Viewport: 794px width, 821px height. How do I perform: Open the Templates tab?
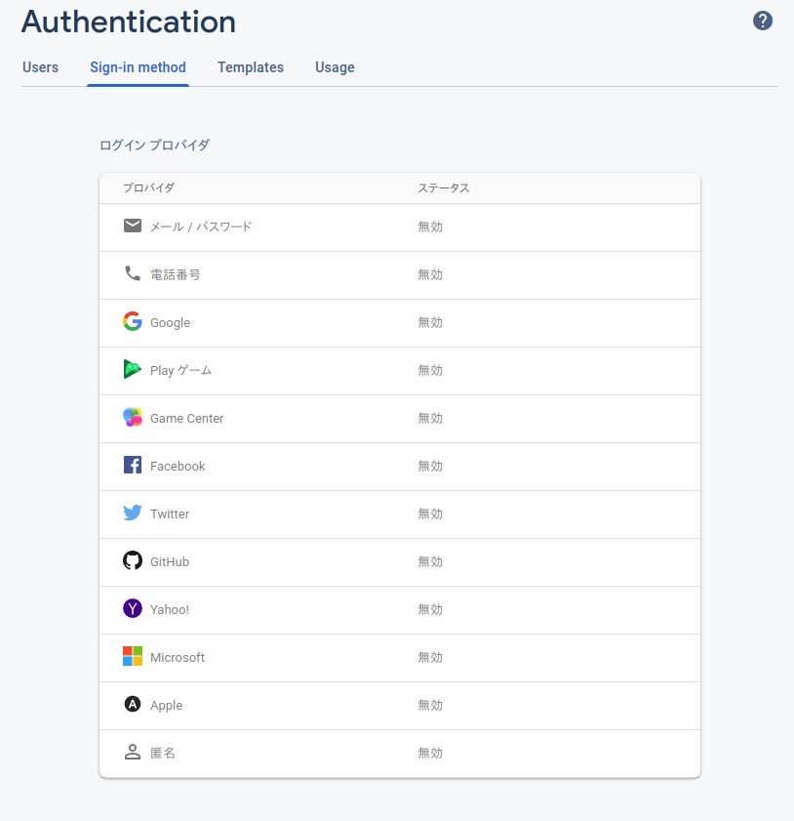(x=251, y=67)
